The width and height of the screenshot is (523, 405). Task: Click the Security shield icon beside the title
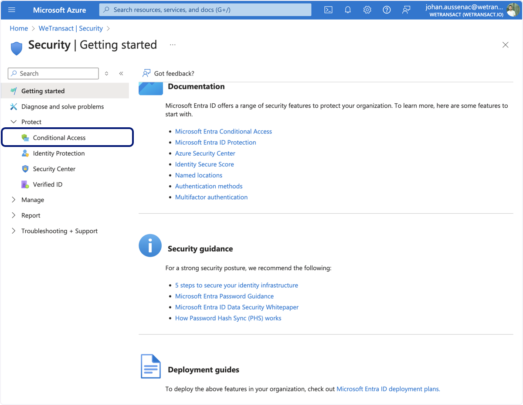click(17, 48)
